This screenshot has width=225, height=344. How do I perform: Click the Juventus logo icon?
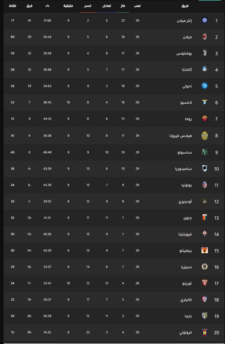click(205, 53)
